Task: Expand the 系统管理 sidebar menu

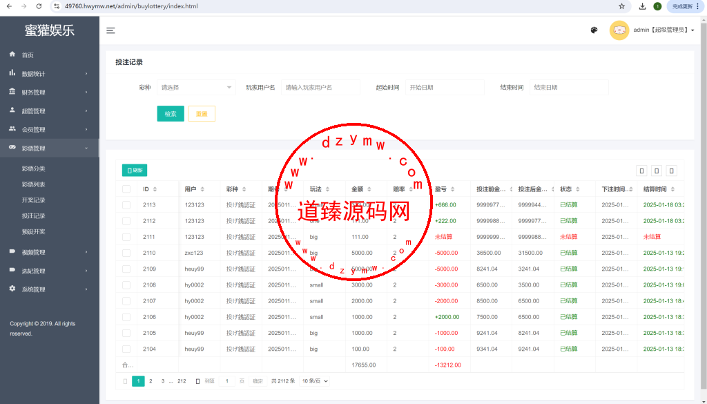Action: (50, 289)
